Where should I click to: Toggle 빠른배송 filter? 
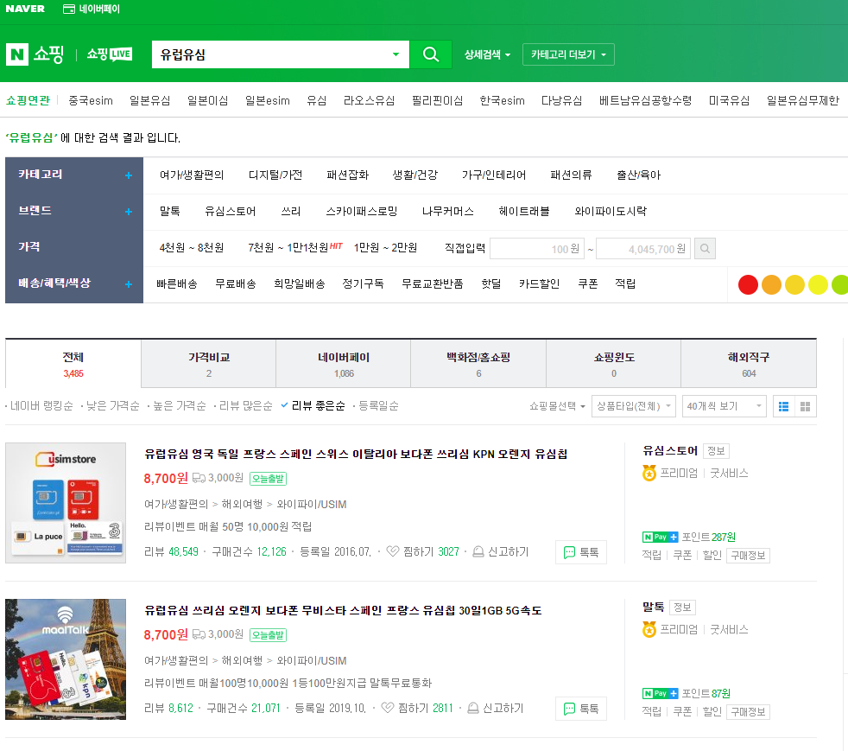[177, 284]
